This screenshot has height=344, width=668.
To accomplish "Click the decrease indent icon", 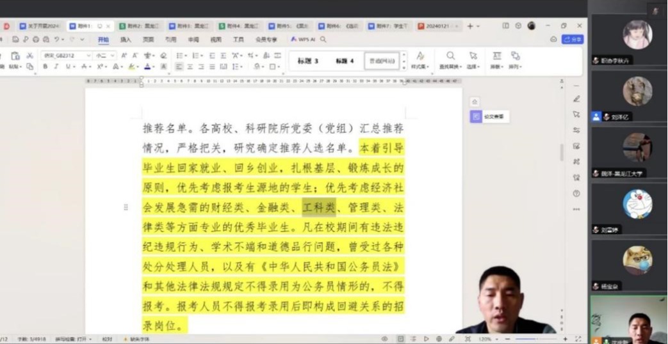I will pyautogui.click(x=212, y=56).
